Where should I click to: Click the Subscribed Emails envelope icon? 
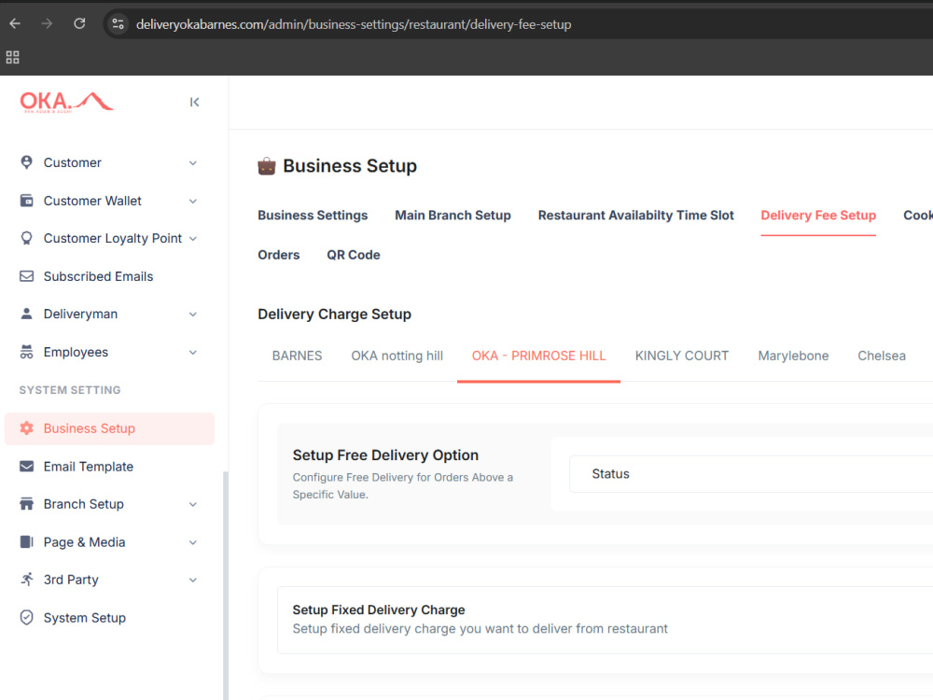tap(27, 276)
